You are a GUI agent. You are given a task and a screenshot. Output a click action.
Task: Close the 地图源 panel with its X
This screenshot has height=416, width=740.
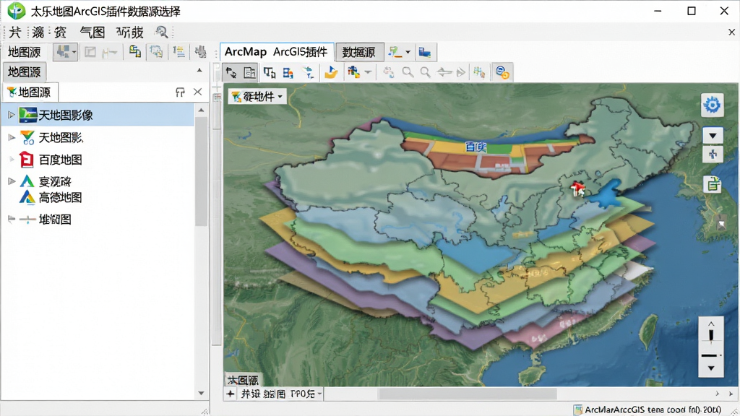[x=198, y=92]
